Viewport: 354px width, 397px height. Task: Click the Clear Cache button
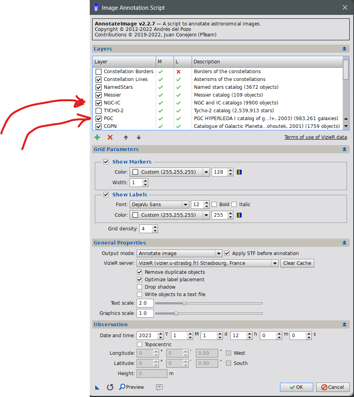pos(297,263)
